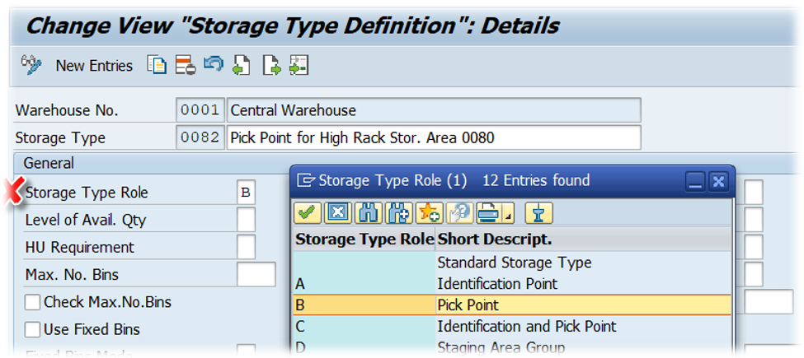Click the Print icon in popup
Image resolution: width=804 pixels, height=358 pixels.
coord(488,214)
